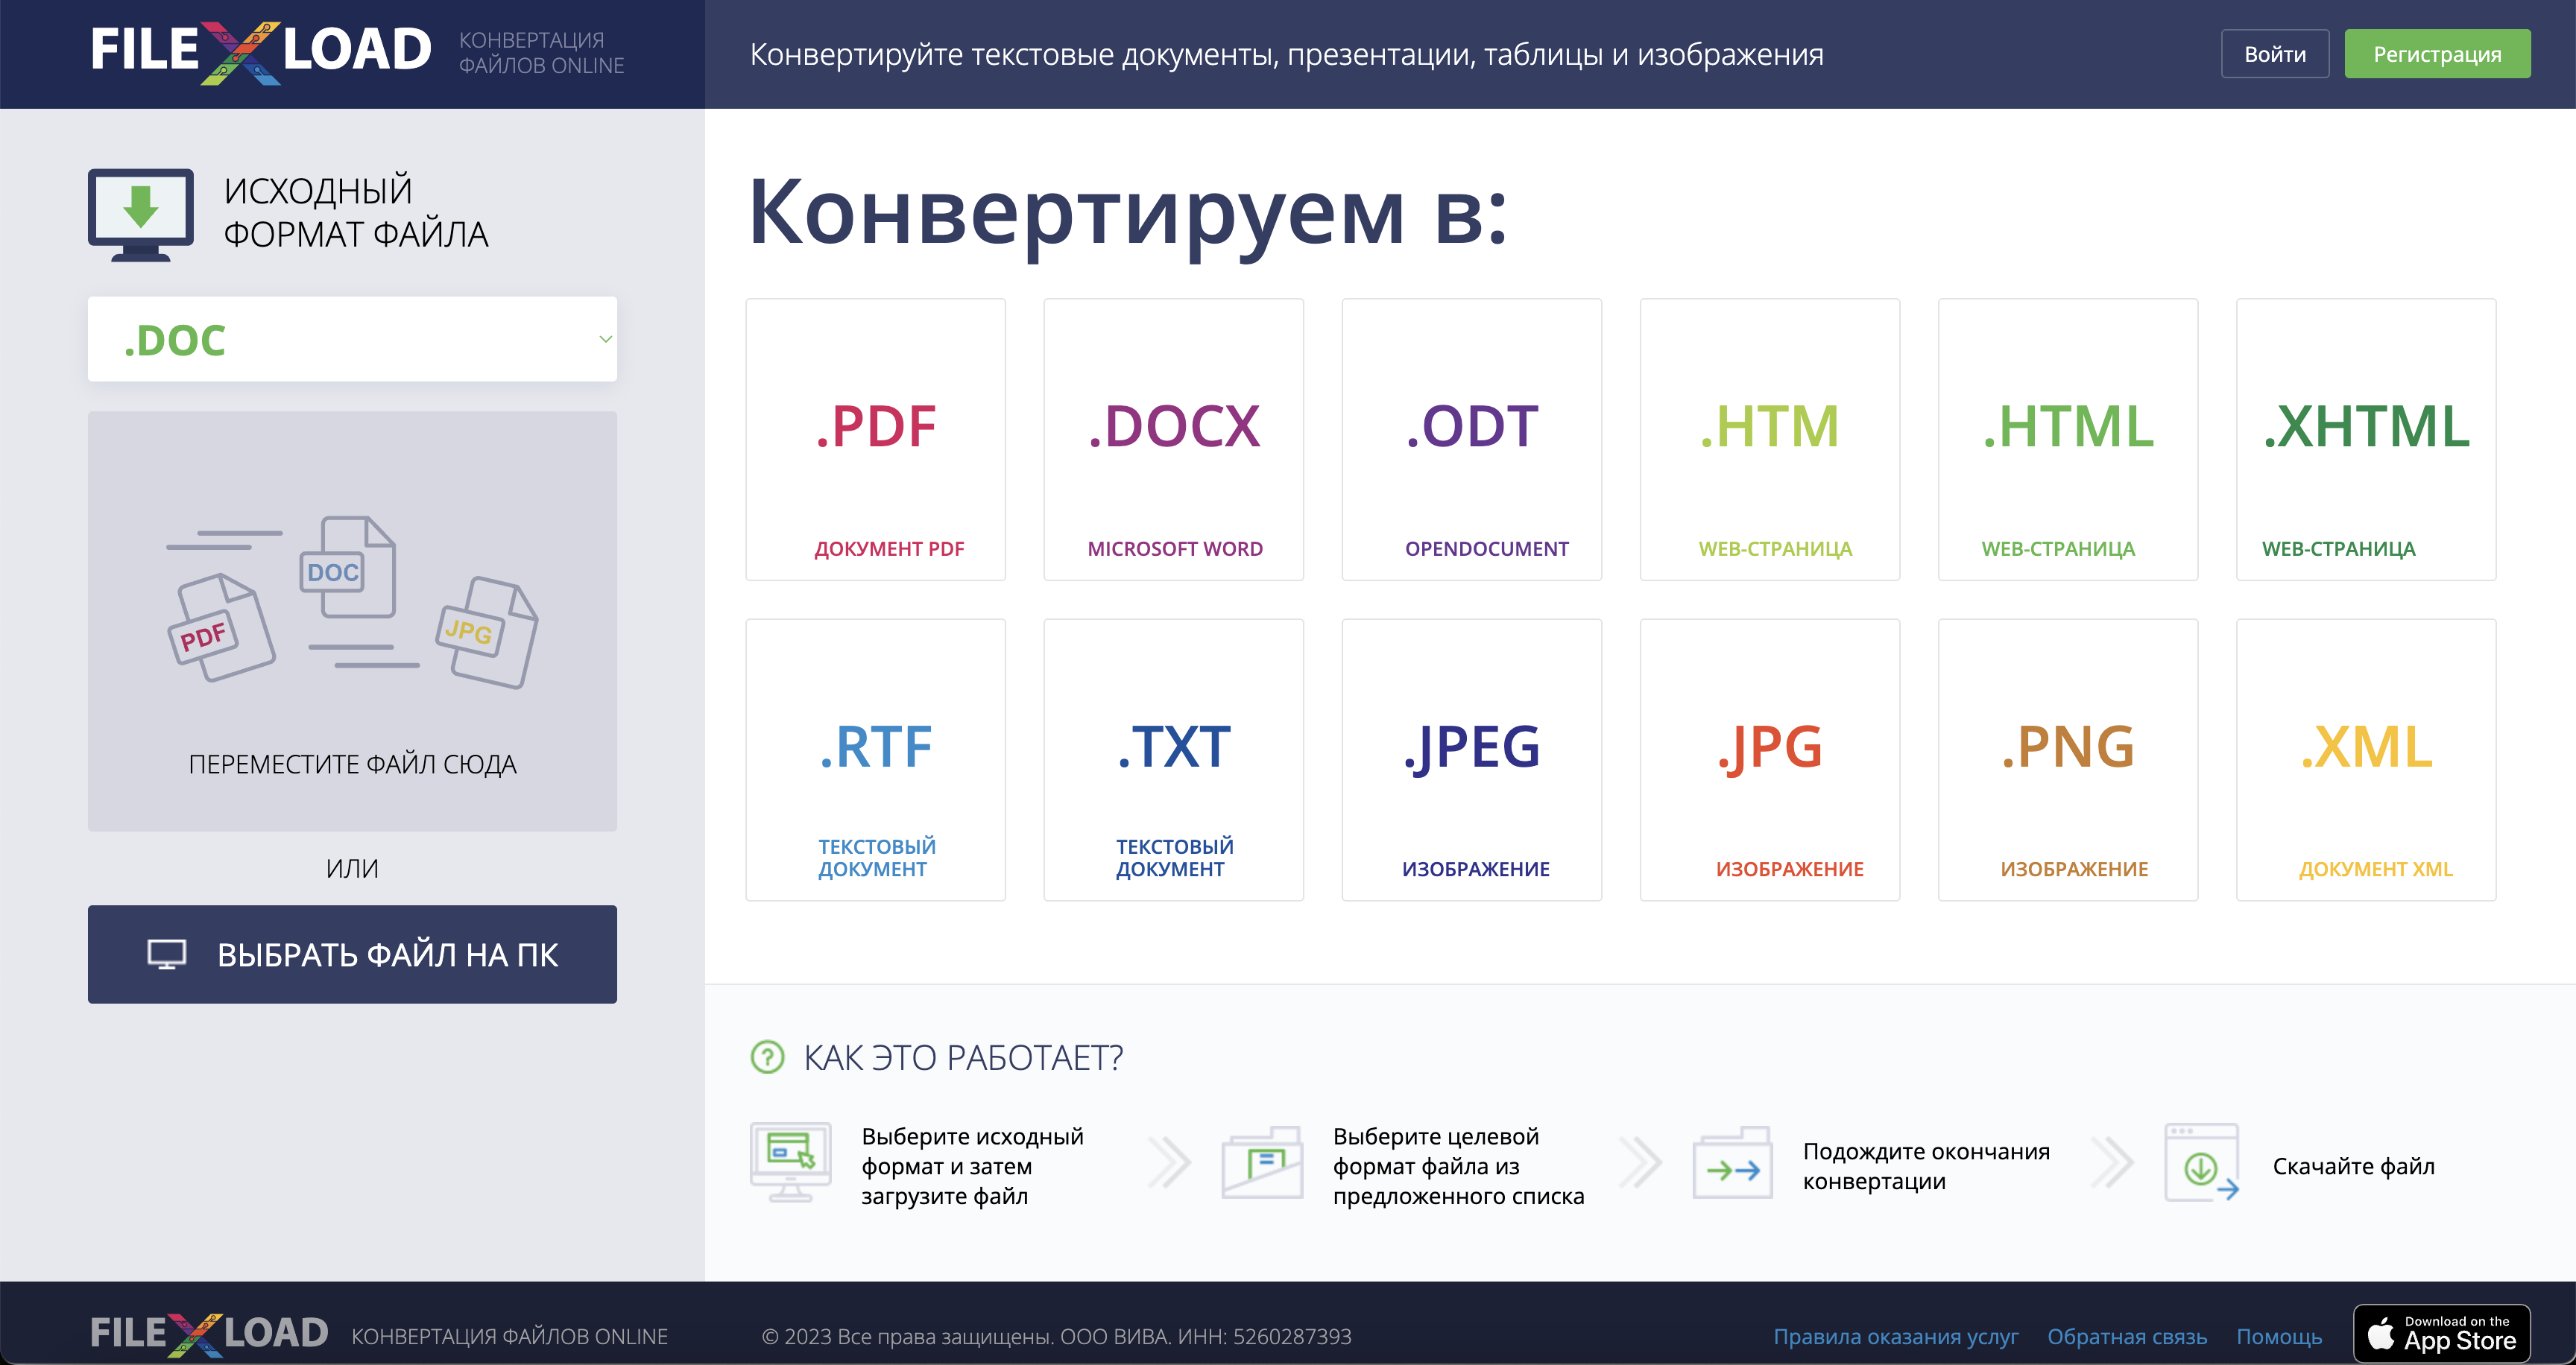
Task: Click the Войти login button
Action: [2274, 54]
